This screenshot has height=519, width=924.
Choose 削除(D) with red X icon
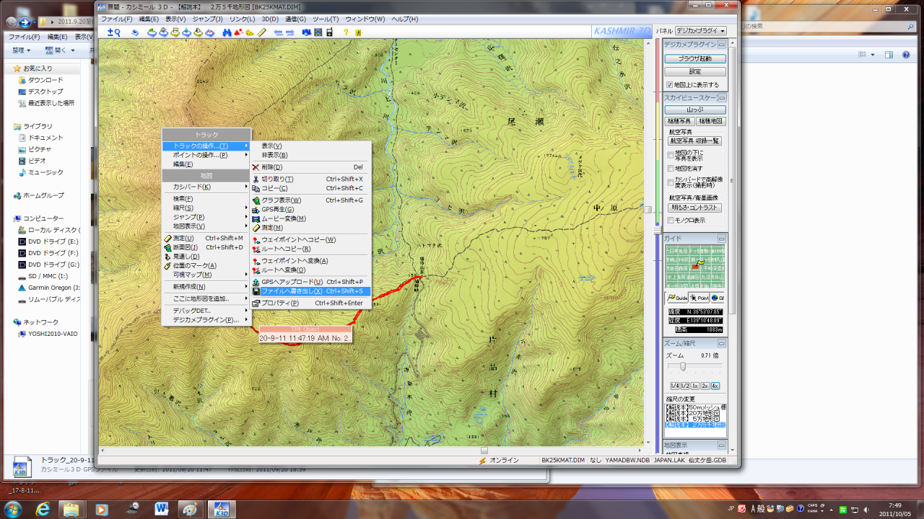click(310, 167)
